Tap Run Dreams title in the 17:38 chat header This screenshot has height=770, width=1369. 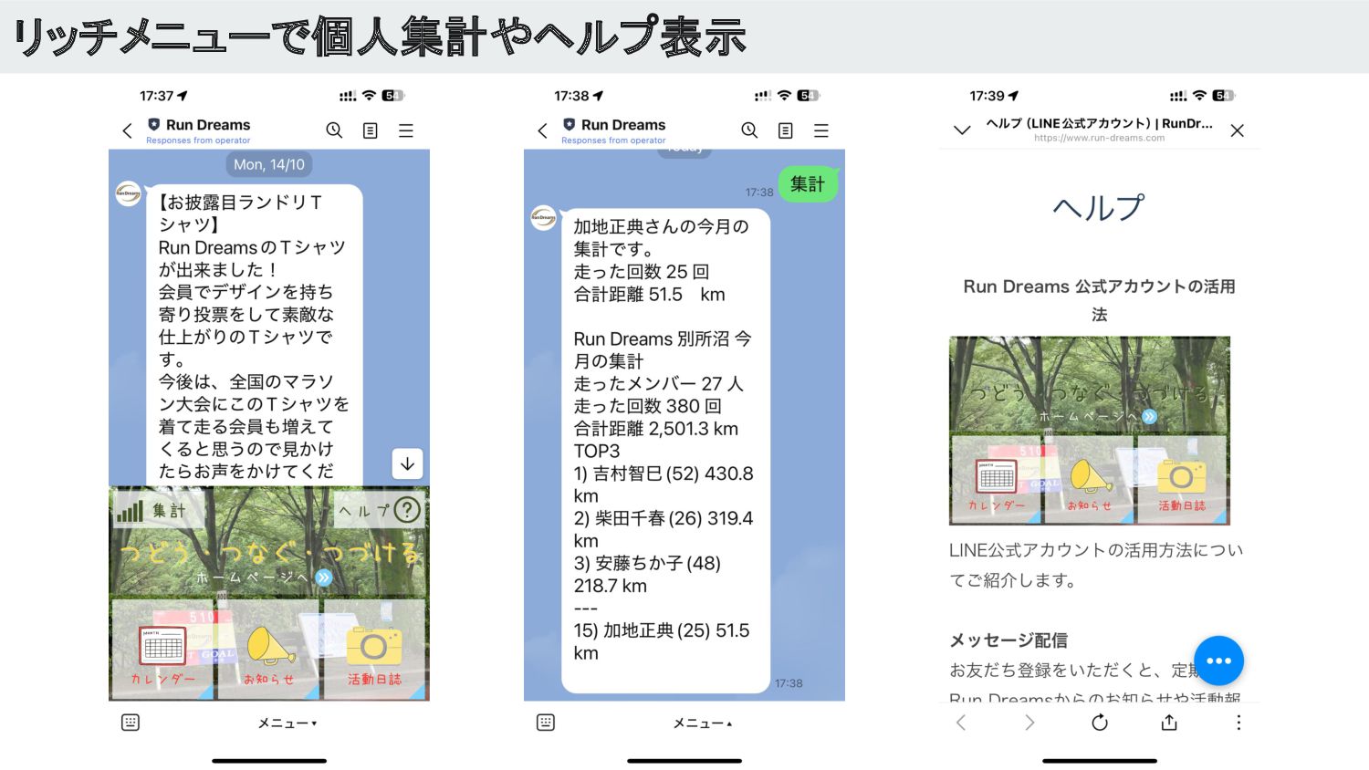click(x=623, y=125)
